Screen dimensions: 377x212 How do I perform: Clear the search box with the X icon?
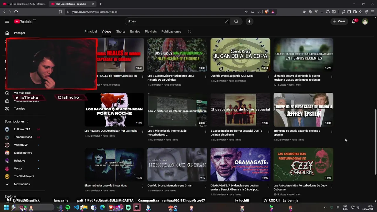point(227,21)
